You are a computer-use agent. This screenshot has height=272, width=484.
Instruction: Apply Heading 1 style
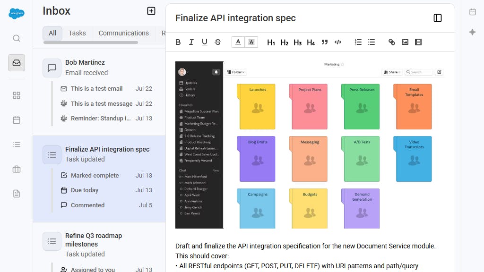click(271, 42)
